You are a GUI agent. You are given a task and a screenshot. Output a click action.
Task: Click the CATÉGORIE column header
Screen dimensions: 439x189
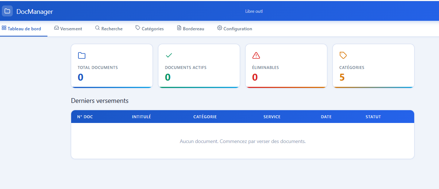(x=205, y=117)
